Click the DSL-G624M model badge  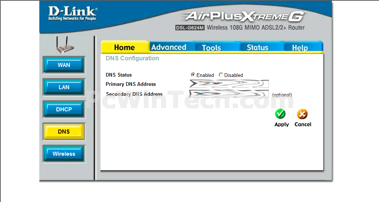[x=190, y=28]
